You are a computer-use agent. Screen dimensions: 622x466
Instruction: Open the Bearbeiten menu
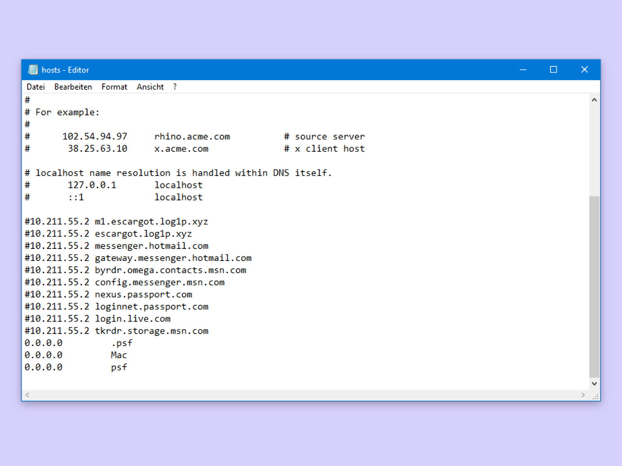73,87
